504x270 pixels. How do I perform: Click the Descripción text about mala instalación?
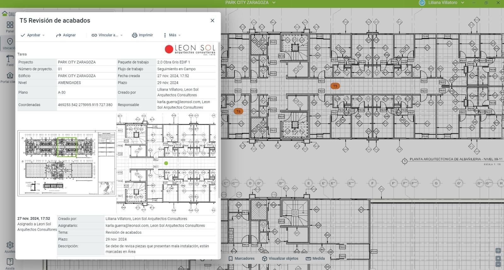coord(157,249)
